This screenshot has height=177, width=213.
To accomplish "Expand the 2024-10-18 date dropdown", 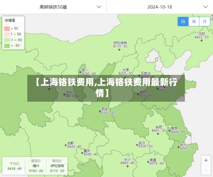I will 160,7.
